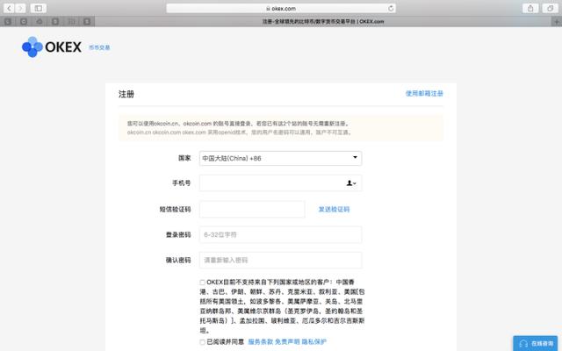The image size is (562, 351).
Task: Click the okex.com address bar
Action: click(x=281, y=8)
